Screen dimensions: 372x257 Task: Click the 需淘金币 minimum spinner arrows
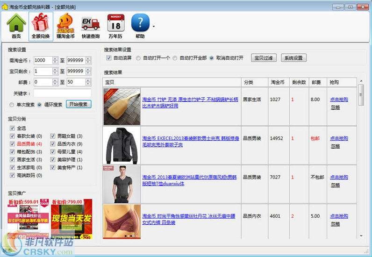click(55, 60)
